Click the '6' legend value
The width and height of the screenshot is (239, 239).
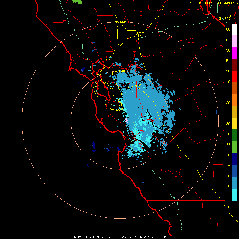point(229,186)
